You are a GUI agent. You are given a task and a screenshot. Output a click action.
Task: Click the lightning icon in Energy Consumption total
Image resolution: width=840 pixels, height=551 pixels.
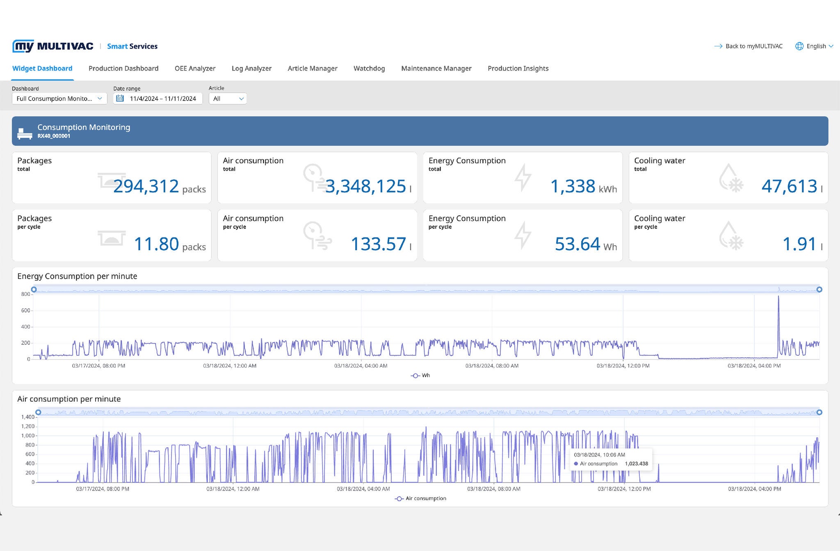[x=523, y=178]
